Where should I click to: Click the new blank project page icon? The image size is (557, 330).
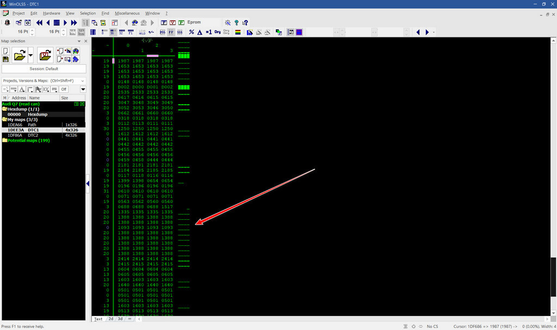[5, 51]
